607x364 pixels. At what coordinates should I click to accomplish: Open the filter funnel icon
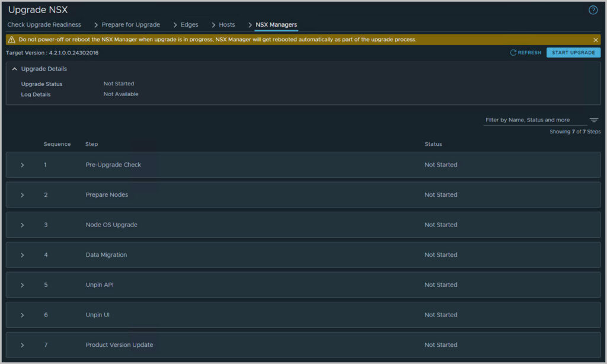point(593,119)
